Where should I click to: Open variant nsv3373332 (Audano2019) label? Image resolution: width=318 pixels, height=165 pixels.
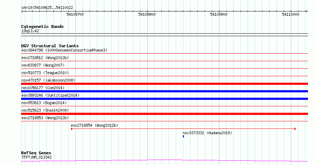pyautogui.click(x=207, y=133)
